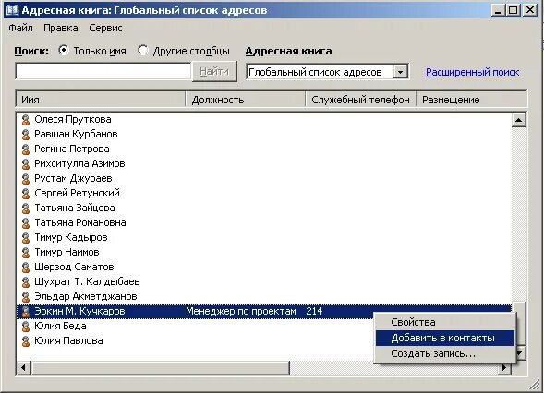Open the Файл menu
The height and width of the screenshot is (393, 544).
(21, 28)
